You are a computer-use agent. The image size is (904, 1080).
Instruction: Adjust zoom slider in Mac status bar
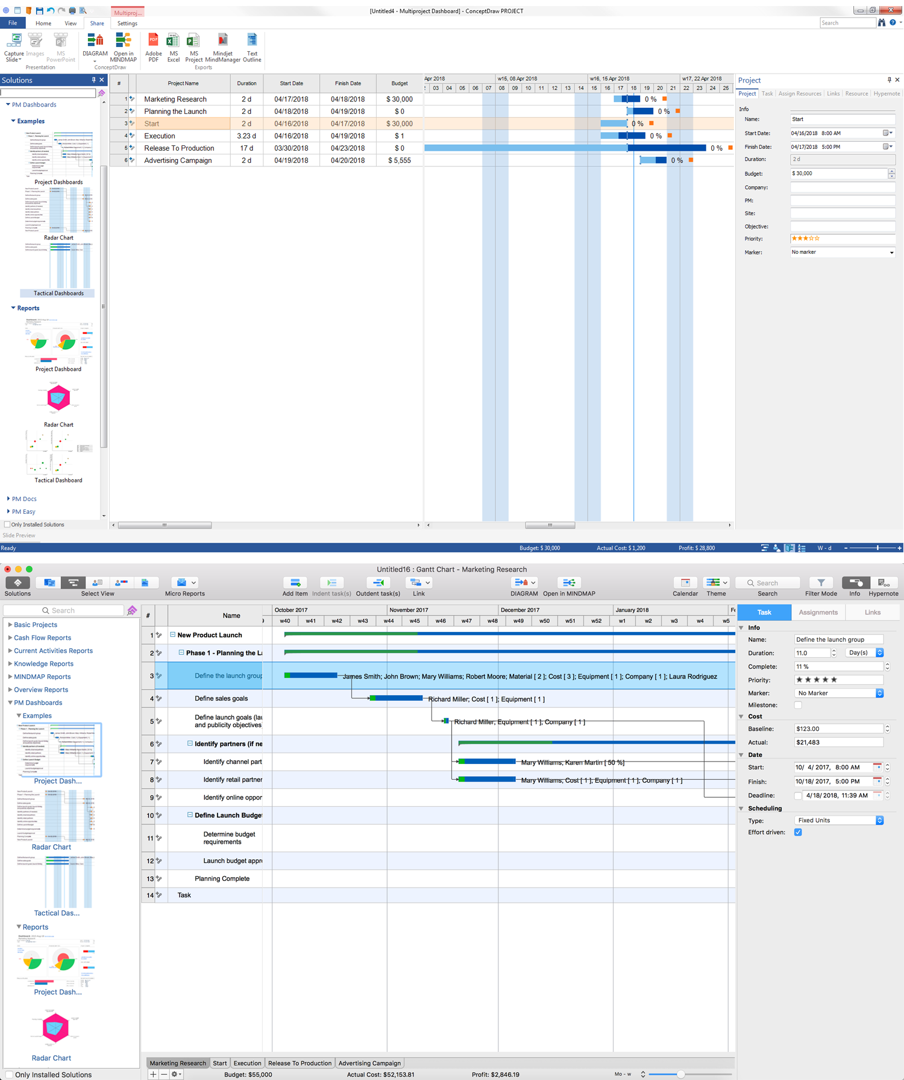pyautogui.click(x=680, y=1074)
